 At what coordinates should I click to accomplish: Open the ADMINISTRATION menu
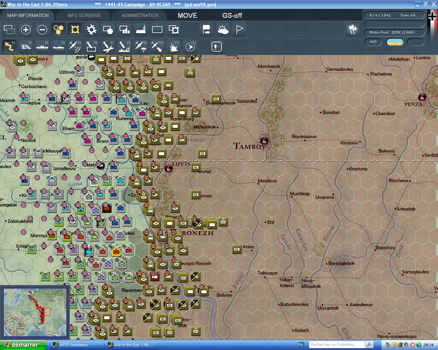coord(139,15)
